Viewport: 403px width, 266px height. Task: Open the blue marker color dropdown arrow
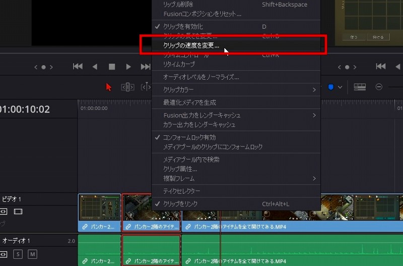[340, 87]
